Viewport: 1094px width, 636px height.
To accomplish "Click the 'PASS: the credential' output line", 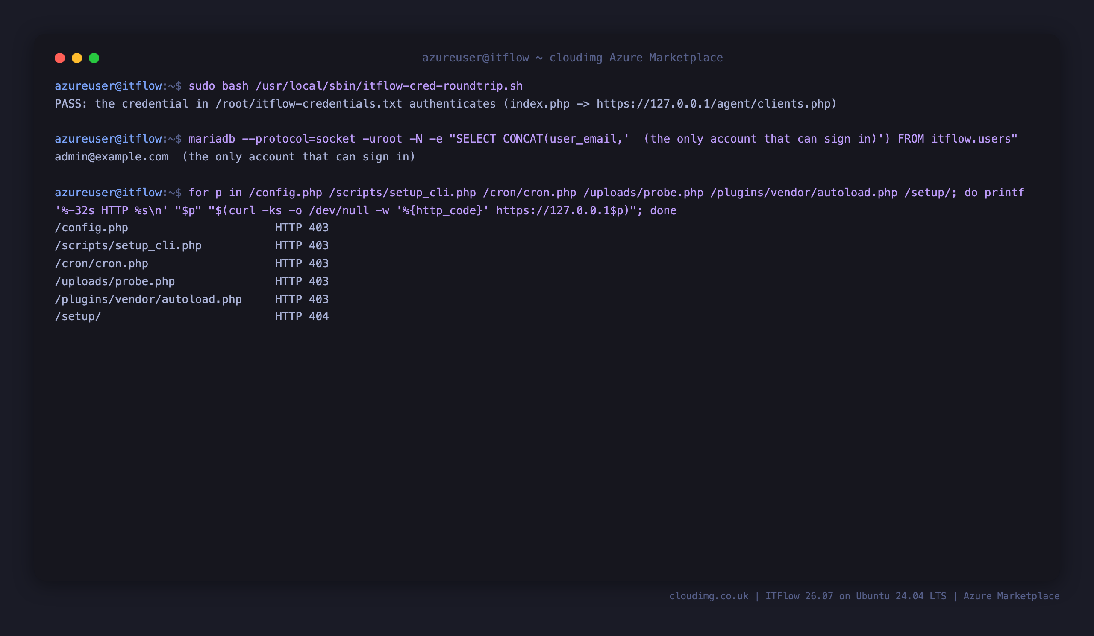I will 445,104.
